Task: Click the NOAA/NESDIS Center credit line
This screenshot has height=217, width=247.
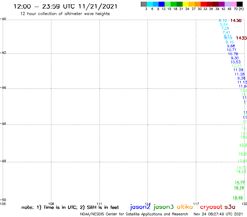Action: (134, 214)
